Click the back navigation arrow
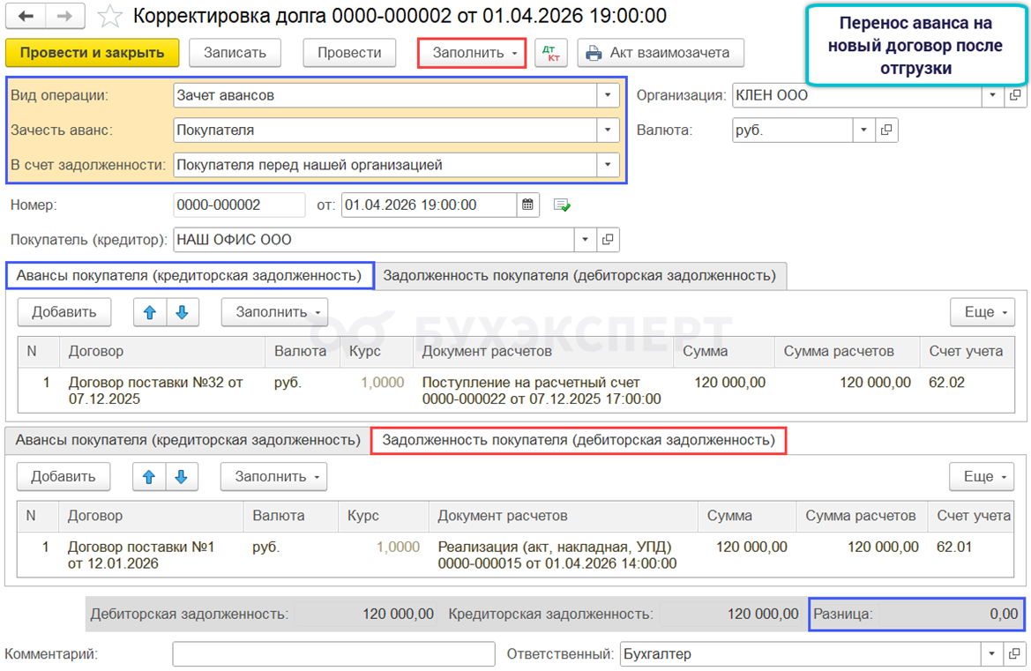This screenshot has width=1031, height=671. pos(26,17)
